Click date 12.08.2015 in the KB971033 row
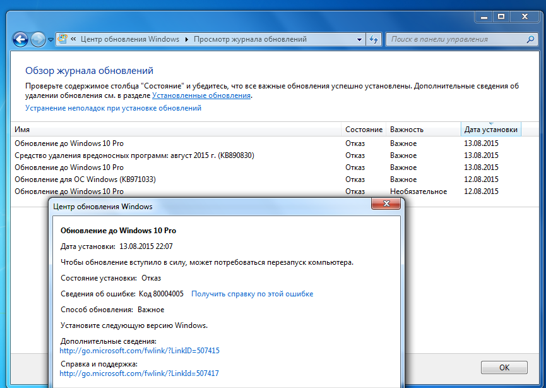The width and height of the screenshot is (546, 388). pos(481,179)
